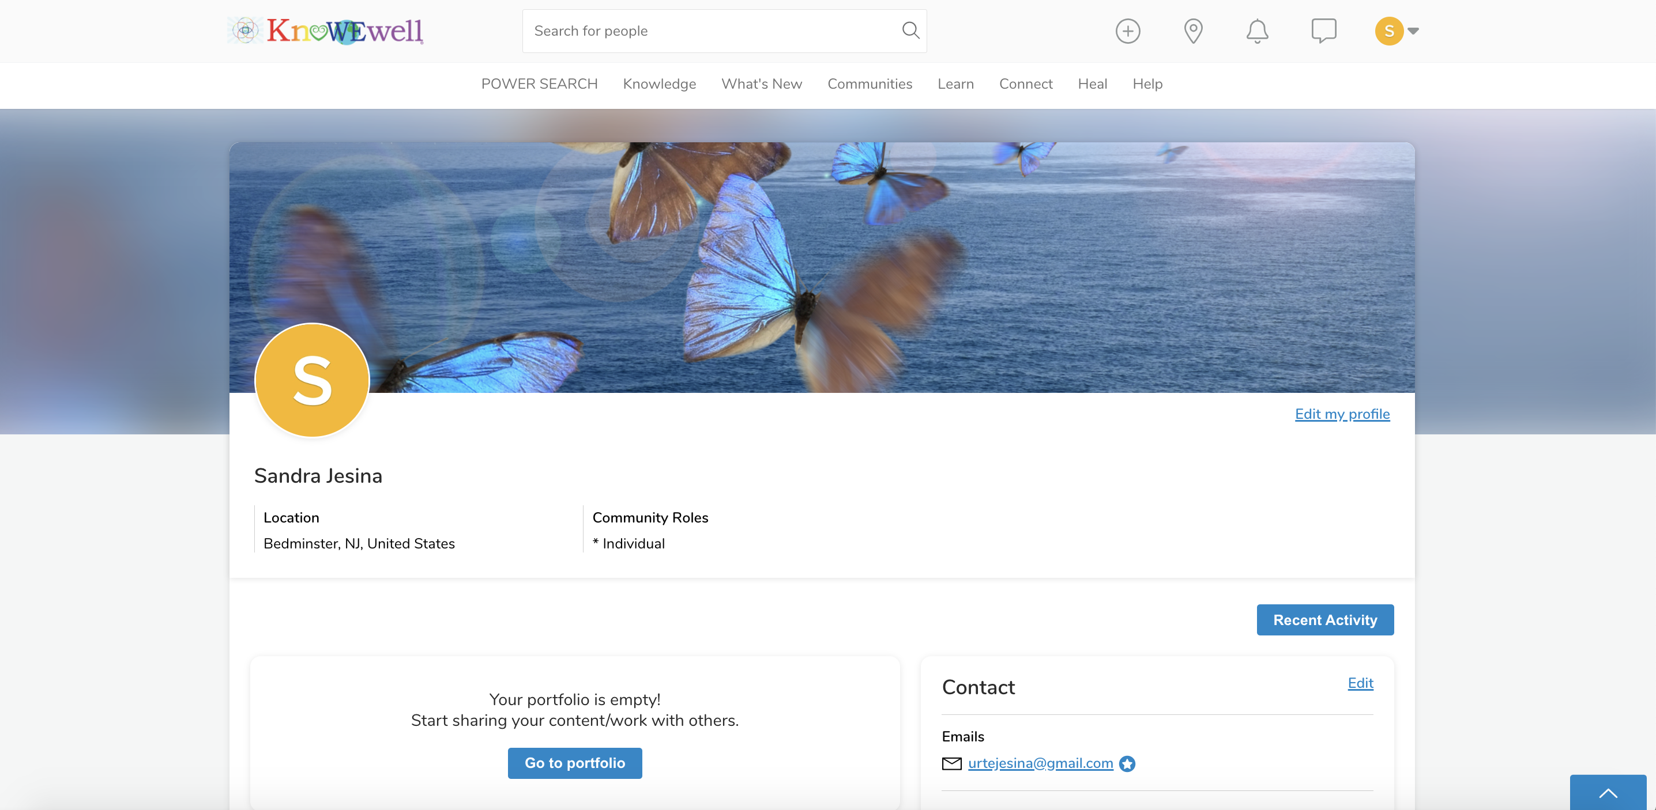This screenshot has height=810, width=1656.
Task: Open the Help menu
Action: [x=1147, y=84]
